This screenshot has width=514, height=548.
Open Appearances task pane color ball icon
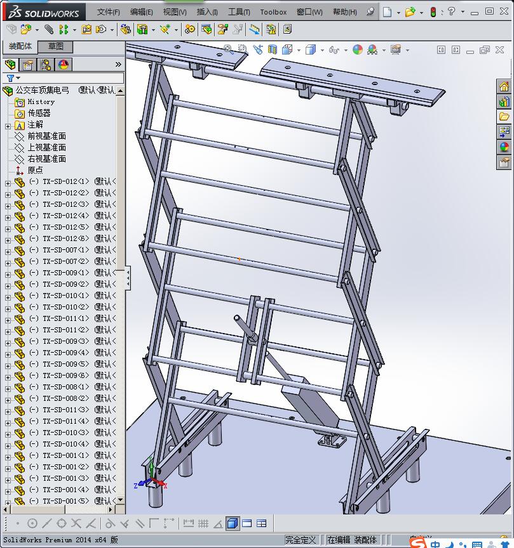point(504,147)
